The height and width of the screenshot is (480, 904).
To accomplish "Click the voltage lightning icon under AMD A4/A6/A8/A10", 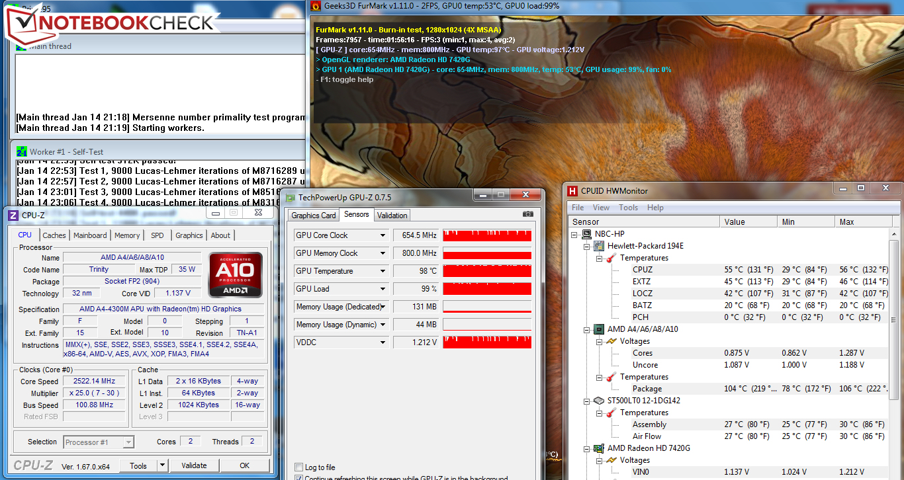I will (x=611, y=341).
